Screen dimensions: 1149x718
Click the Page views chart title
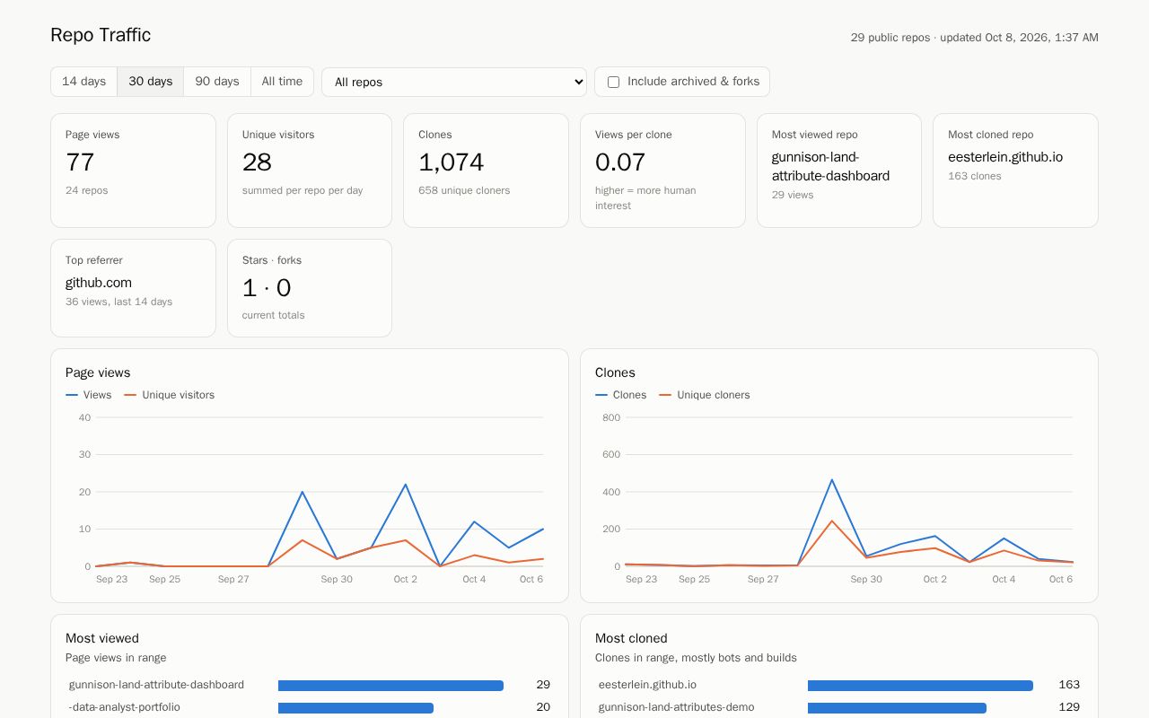98,372
